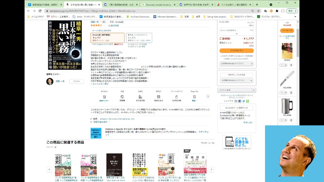Open the YouTube Download bookmark
324x182 pixels.
click(138, 17)
